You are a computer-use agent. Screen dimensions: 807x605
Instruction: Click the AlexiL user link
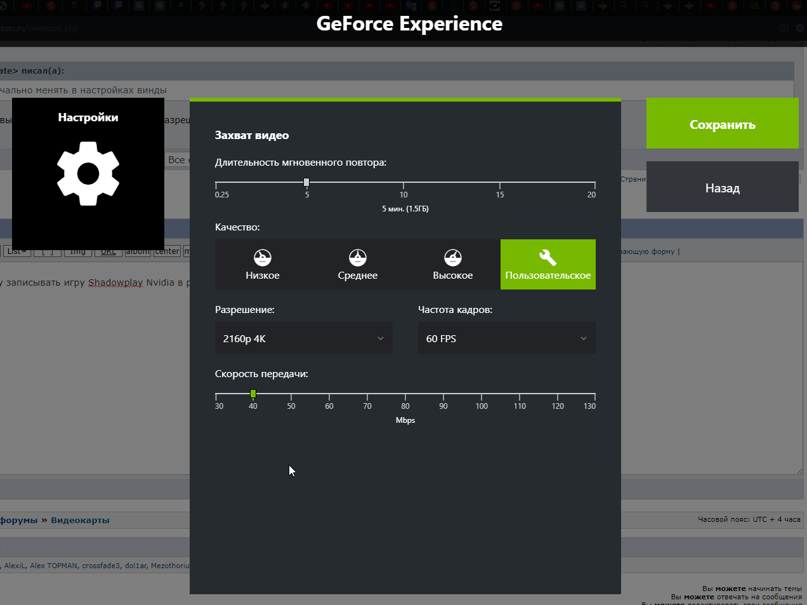pos(15,566)
